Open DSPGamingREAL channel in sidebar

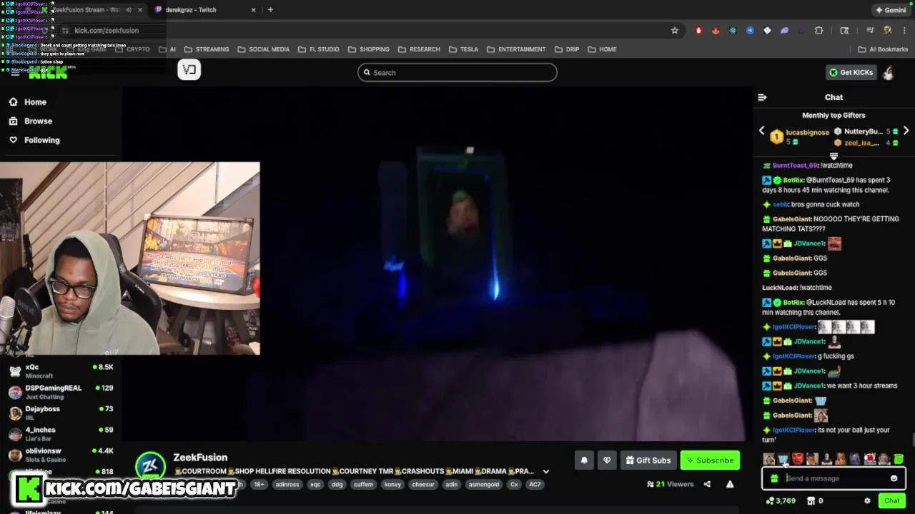click(x=61, y=391)
